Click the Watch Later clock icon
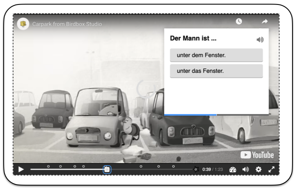The image size is (297, 189). (239, 21)
